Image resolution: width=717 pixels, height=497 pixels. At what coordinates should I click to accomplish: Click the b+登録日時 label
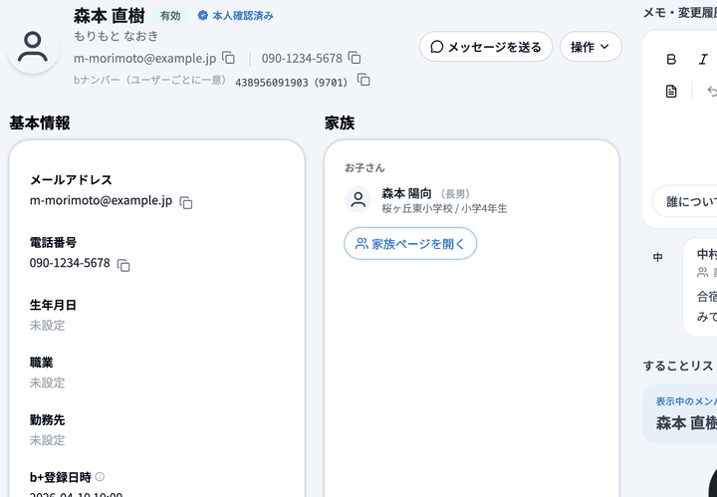tap(61, 477)
